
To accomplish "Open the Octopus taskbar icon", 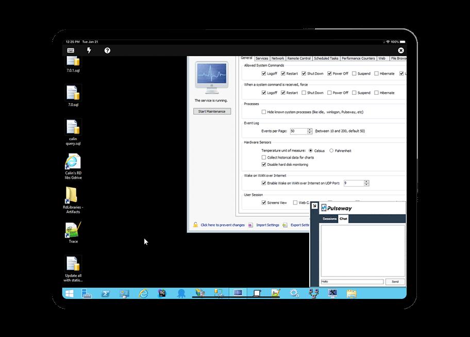I will (x=181, y=294).
